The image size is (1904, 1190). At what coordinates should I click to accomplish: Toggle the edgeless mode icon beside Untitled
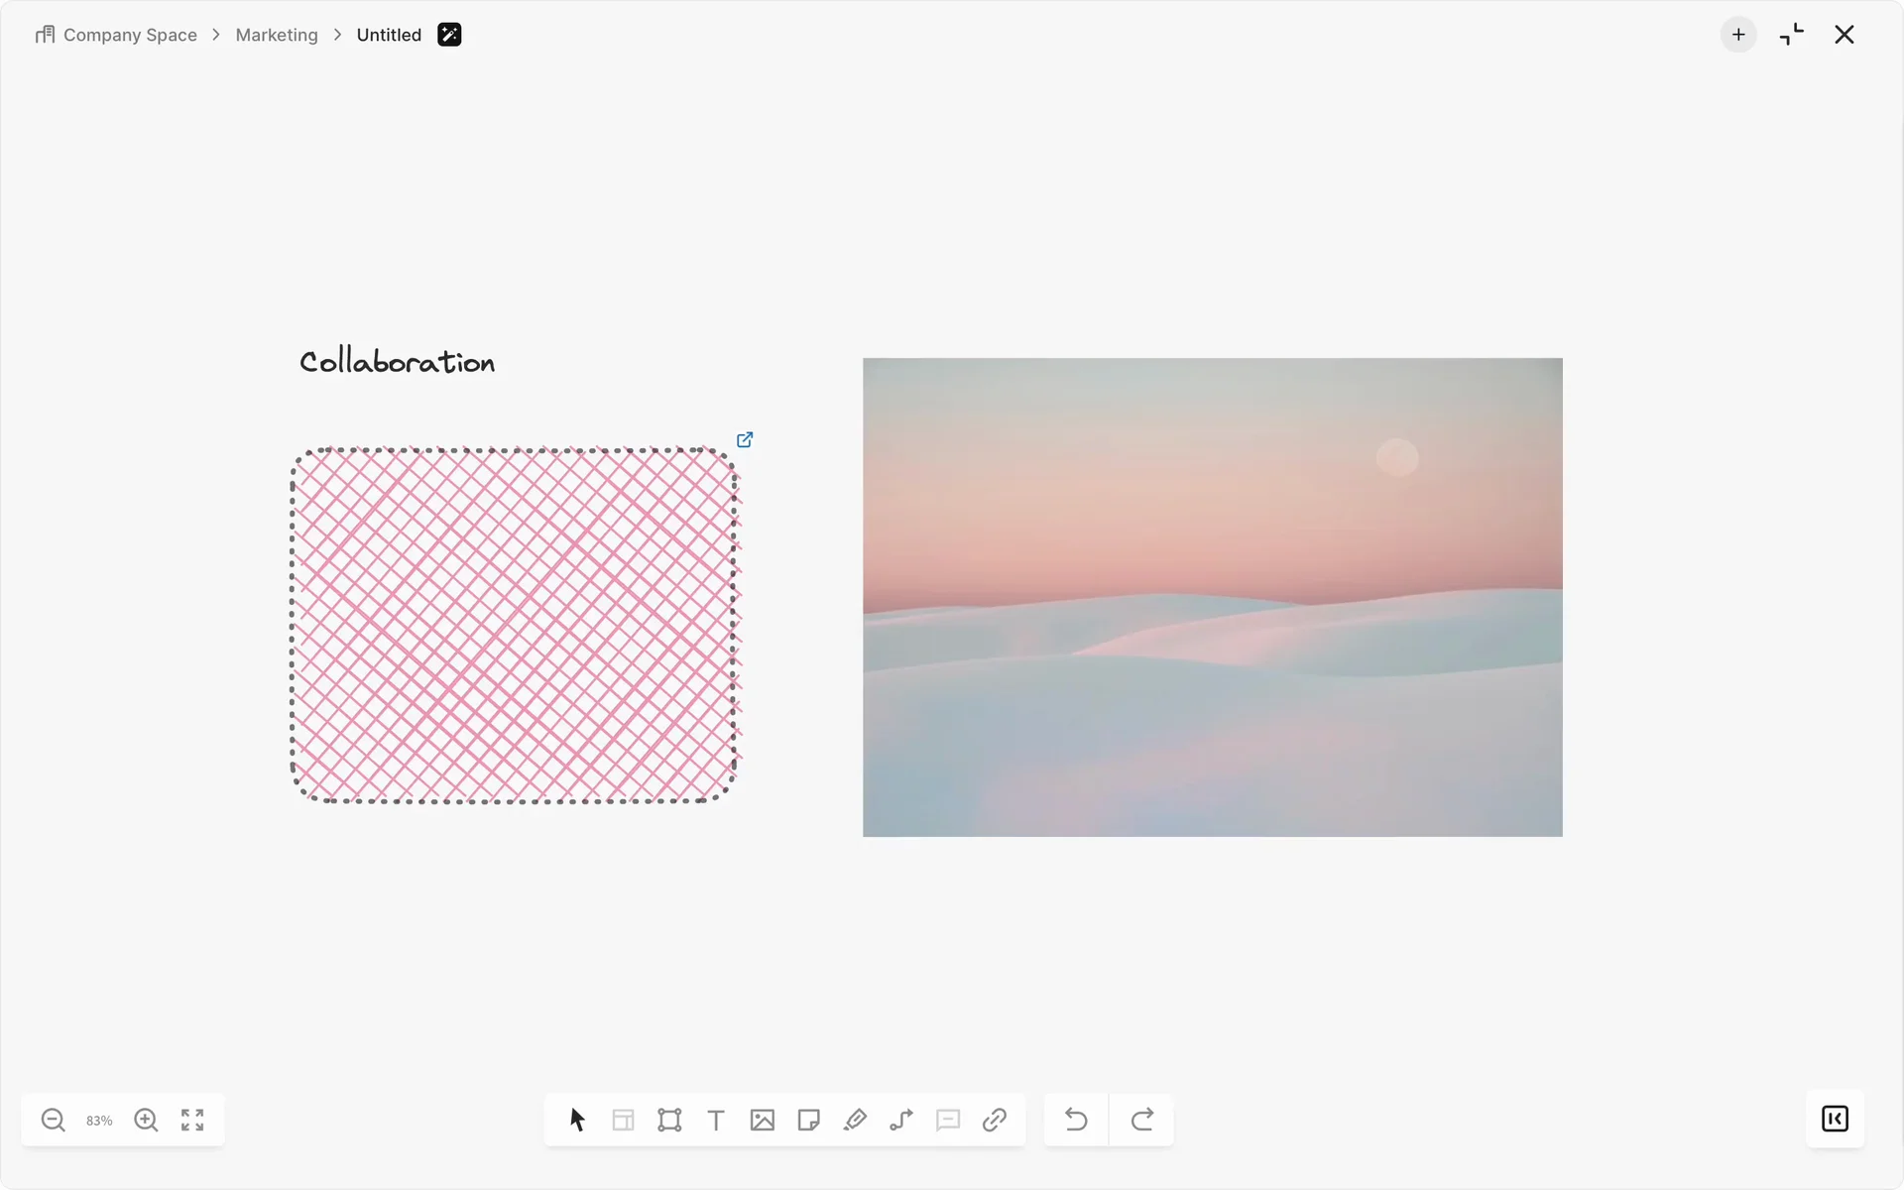tap(449, 35)
